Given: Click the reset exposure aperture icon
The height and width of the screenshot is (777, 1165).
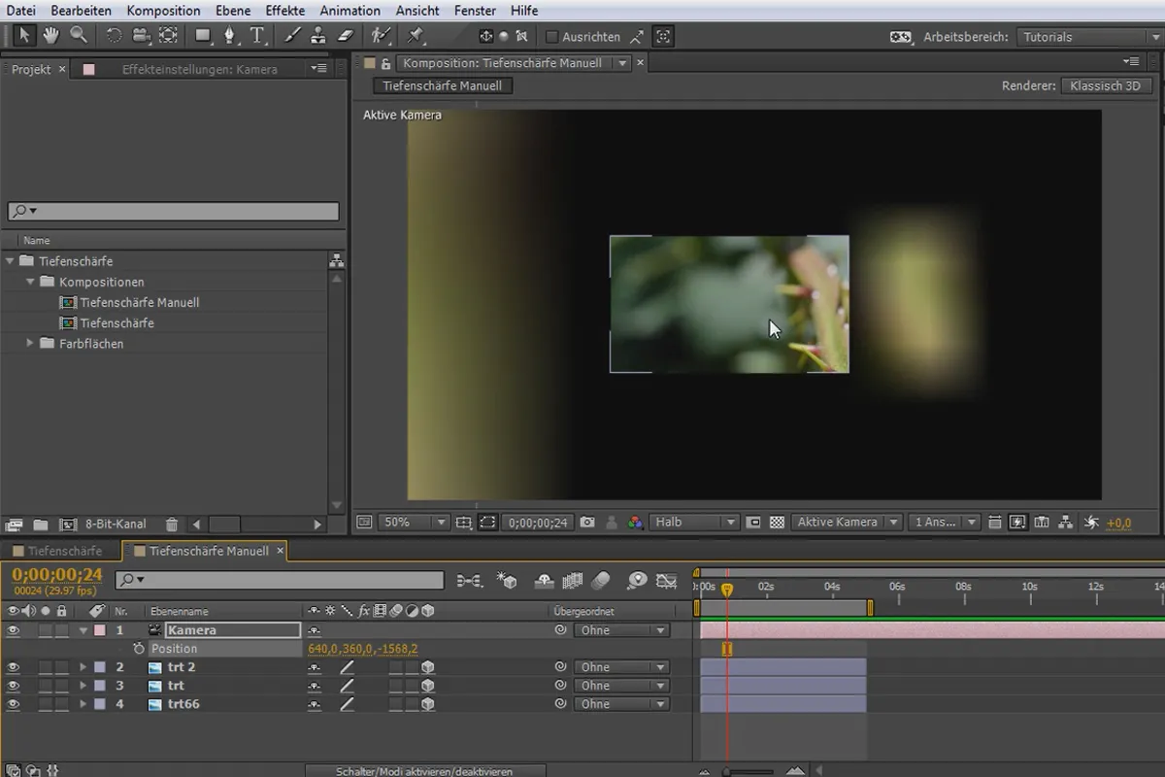Looking at the screenshot, I should coord(1091,523).
